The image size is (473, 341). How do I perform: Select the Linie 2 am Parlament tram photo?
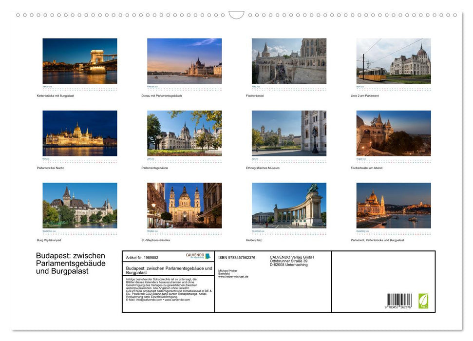pos(393,60)
